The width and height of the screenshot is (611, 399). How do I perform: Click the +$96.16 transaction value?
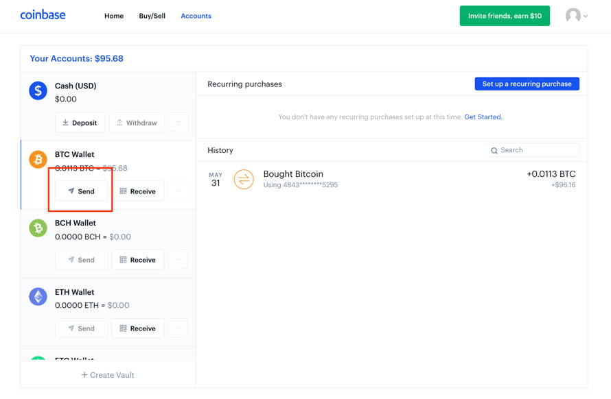(564, 185)
